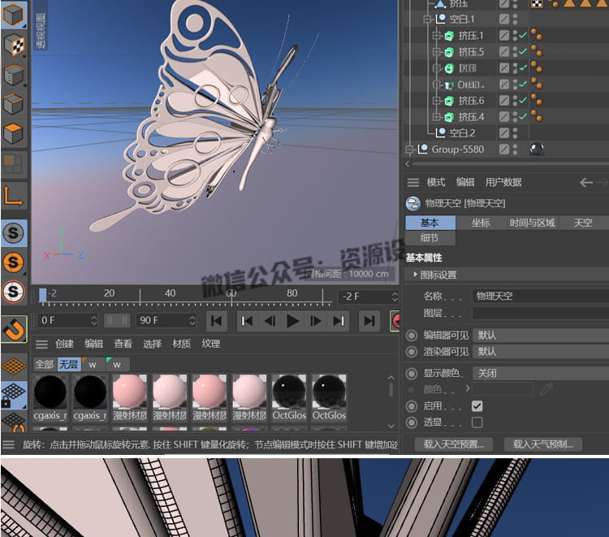Jump to the timeline end frame
This screenshot has height=537, width=609.
click(369, 321)
